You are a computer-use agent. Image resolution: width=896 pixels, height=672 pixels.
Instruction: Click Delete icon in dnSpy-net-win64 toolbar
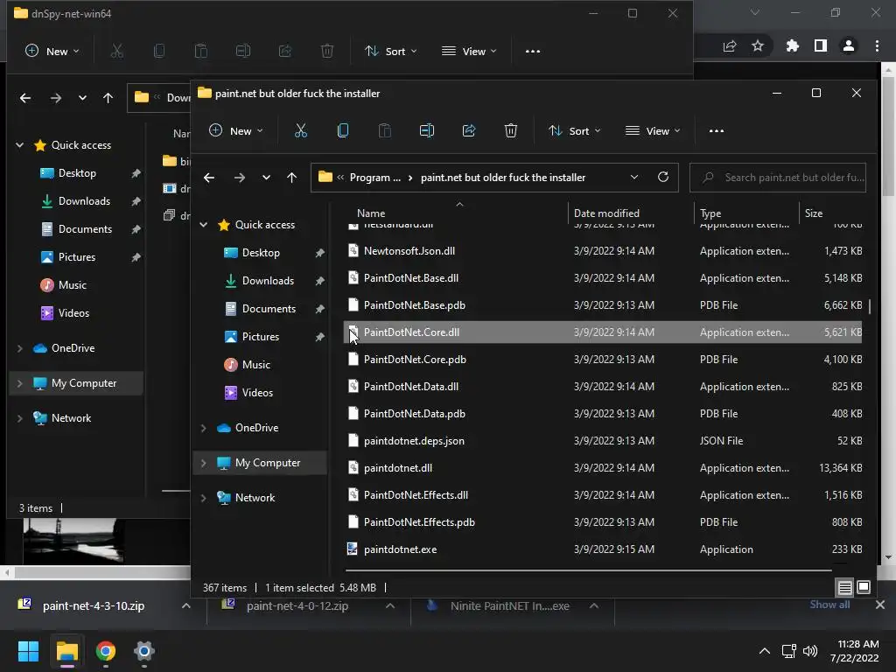327,52
